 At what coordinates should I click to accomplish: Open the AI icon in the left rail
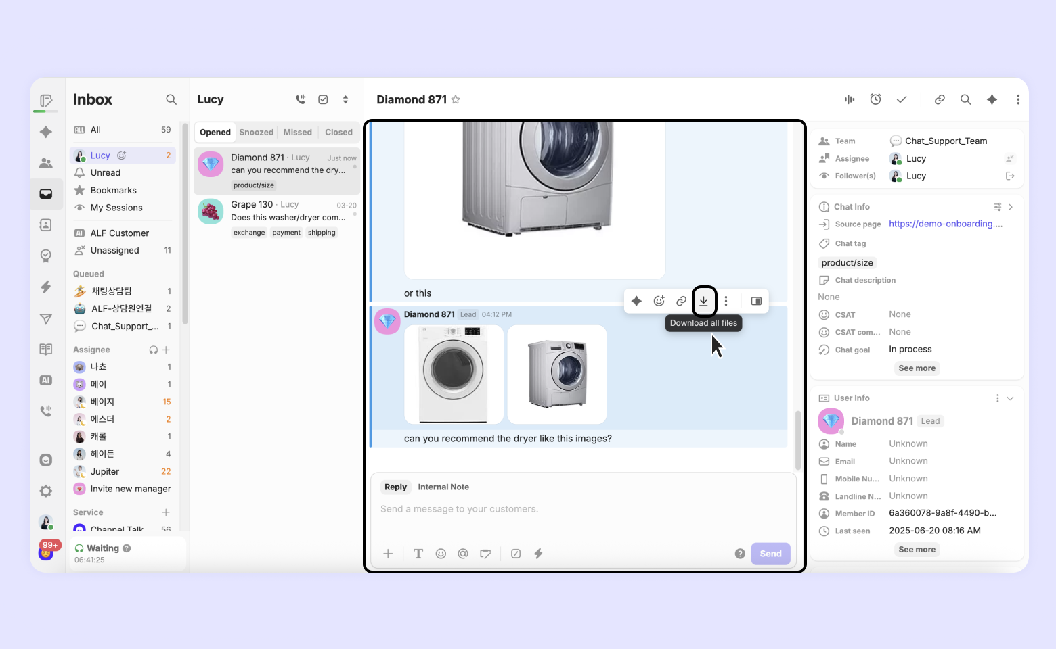pyautogui.click(x=46, y=380)
